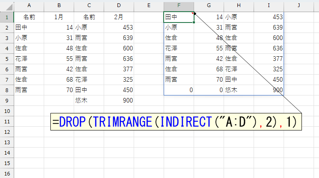Image resolution: width=319 pixels, height=178 pixels.
Task: Select cell D9 with value 900
Action: coord(119,100)
